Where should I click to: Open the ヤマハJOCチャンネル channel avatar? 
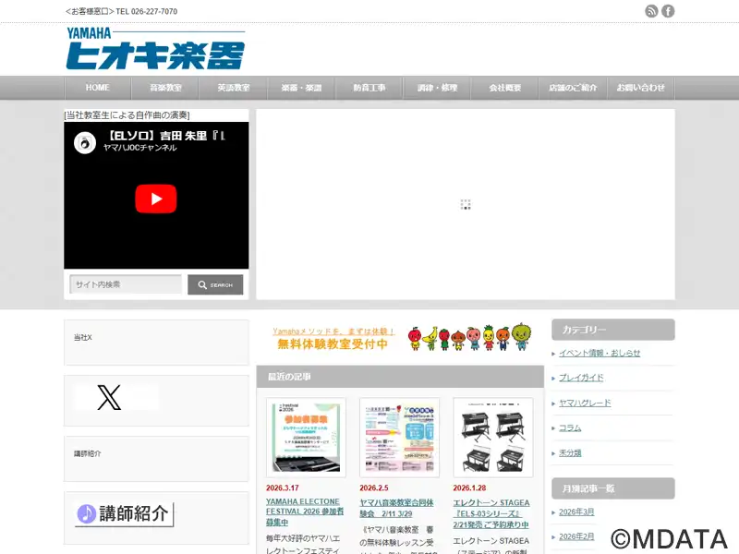85,142
